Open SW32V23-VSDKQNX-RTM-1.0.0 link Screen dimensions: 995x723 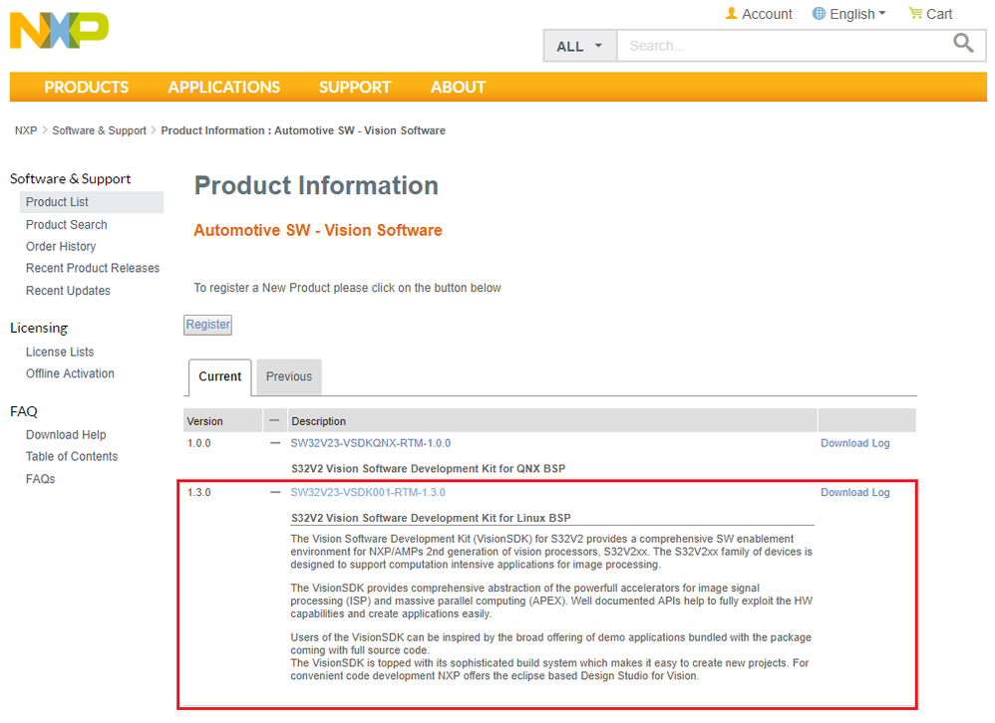click(x=371, y=443)
